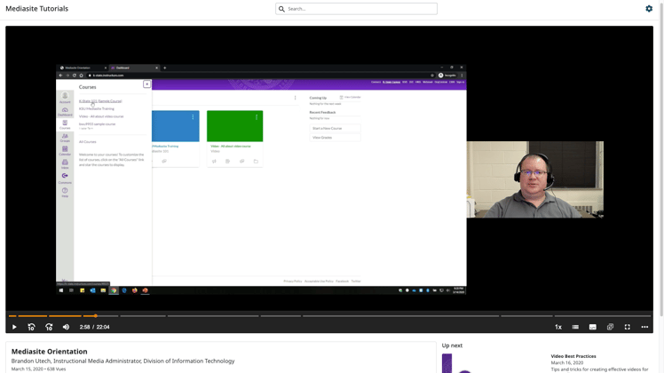Play the Mediasite Orientation video

tap(14, 327)
